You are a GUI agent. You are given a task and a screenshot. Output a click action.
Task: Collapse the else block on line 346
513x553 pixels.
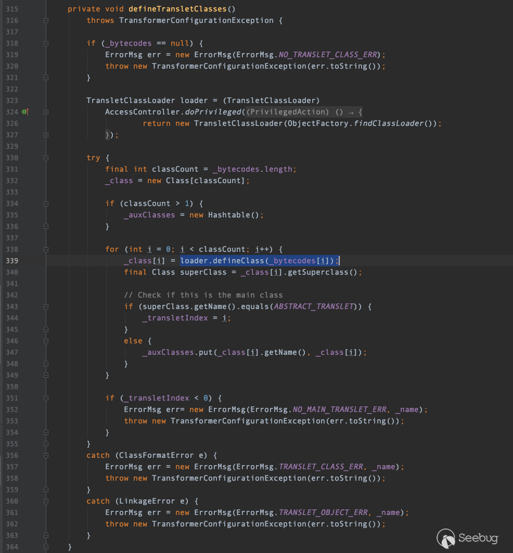[x=46, y=341]
